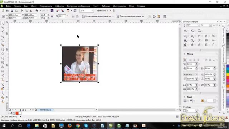Click the Export icon in toolbar

click(x=62, y=11)
